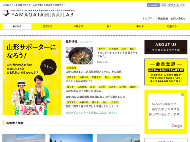This screenshot has height=142, width=190.
Task: Click the ad info icon on Google ad
Action: pos(183,95)
